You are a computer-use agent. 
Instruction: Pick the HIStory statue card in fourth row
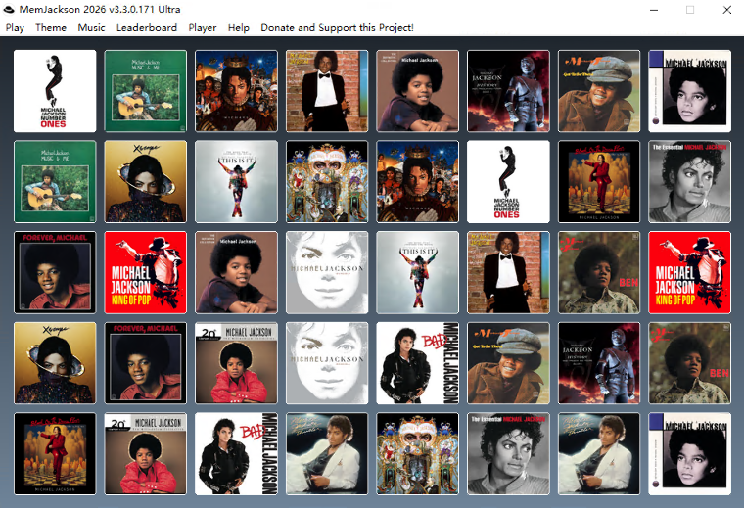[599, 363]
